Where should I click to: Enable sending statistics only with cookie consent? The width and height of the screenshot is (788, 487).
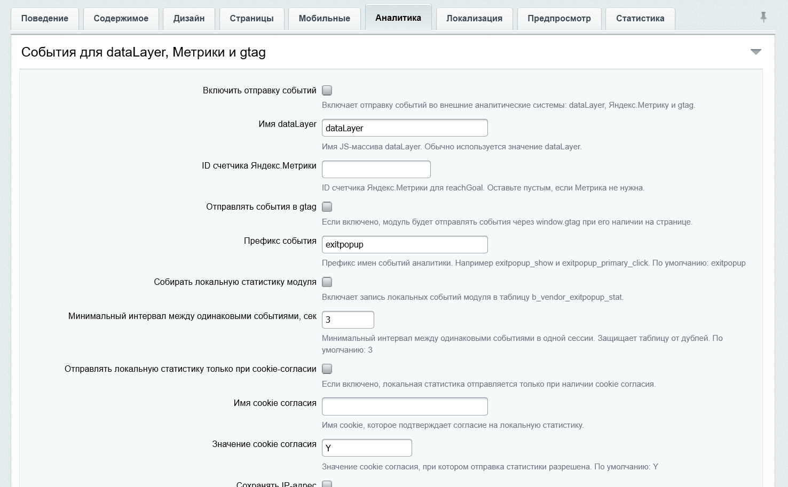tap(327, 369)
